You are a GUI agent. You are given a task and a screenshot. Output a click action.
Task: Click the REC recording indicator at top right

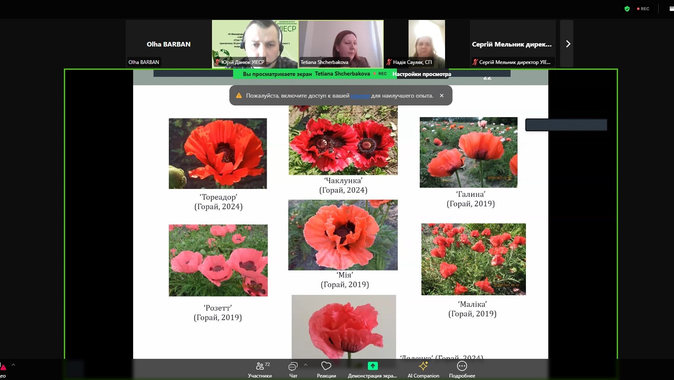643,9
